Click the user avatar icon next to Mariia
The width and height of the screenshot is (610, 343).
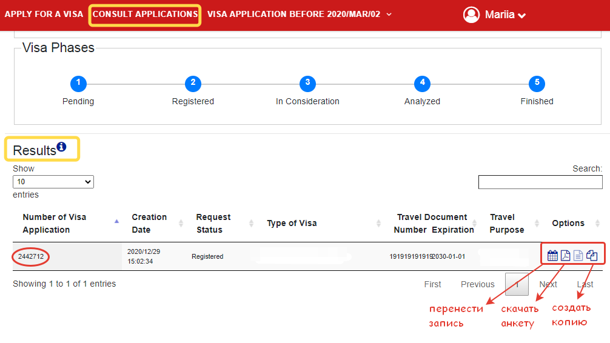471,15
